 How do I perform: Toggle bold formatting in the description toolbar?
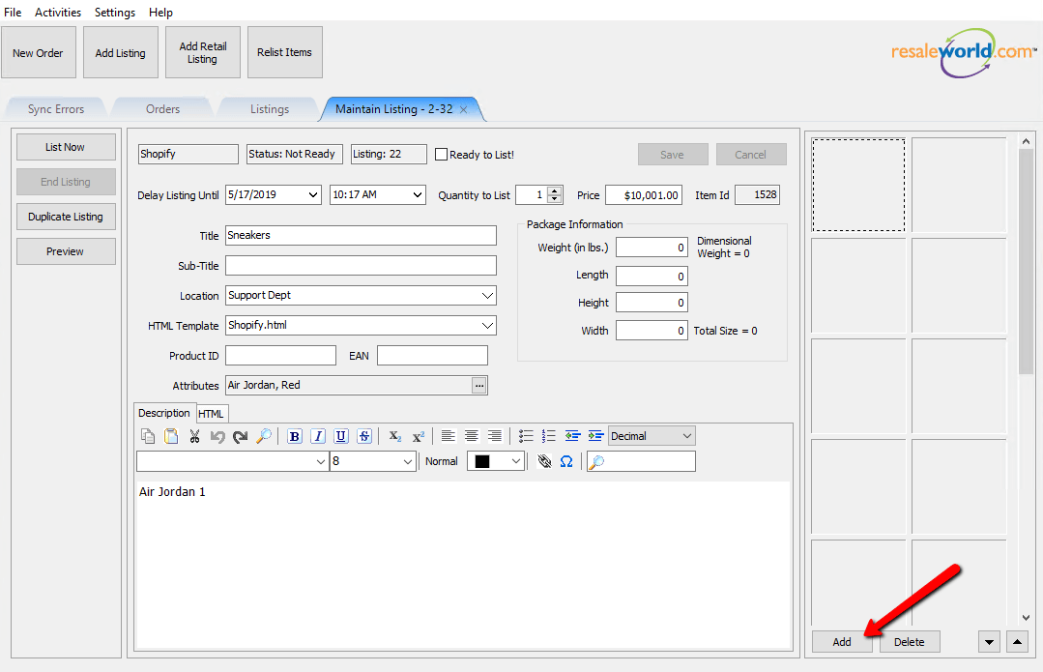[x=294, y=436]
